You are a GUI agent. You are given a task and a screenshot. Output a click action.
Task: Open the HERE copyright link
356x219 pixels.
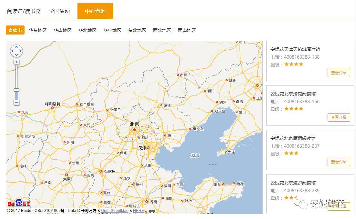[138, 211]
